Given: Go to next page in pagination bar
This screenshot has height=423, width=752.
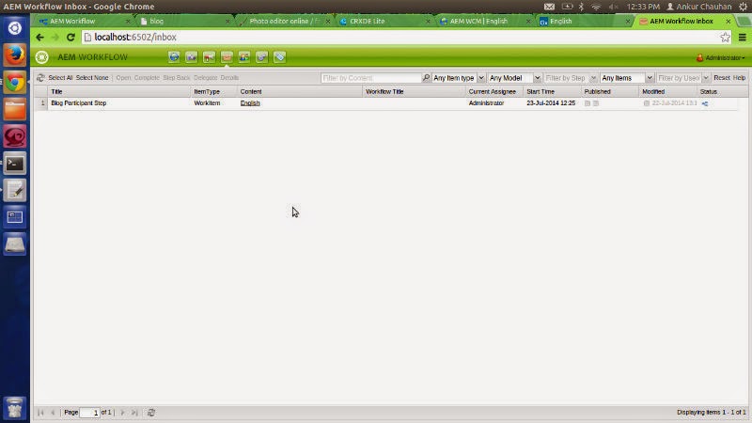Looking at the screenshot, I should point(122,413).
